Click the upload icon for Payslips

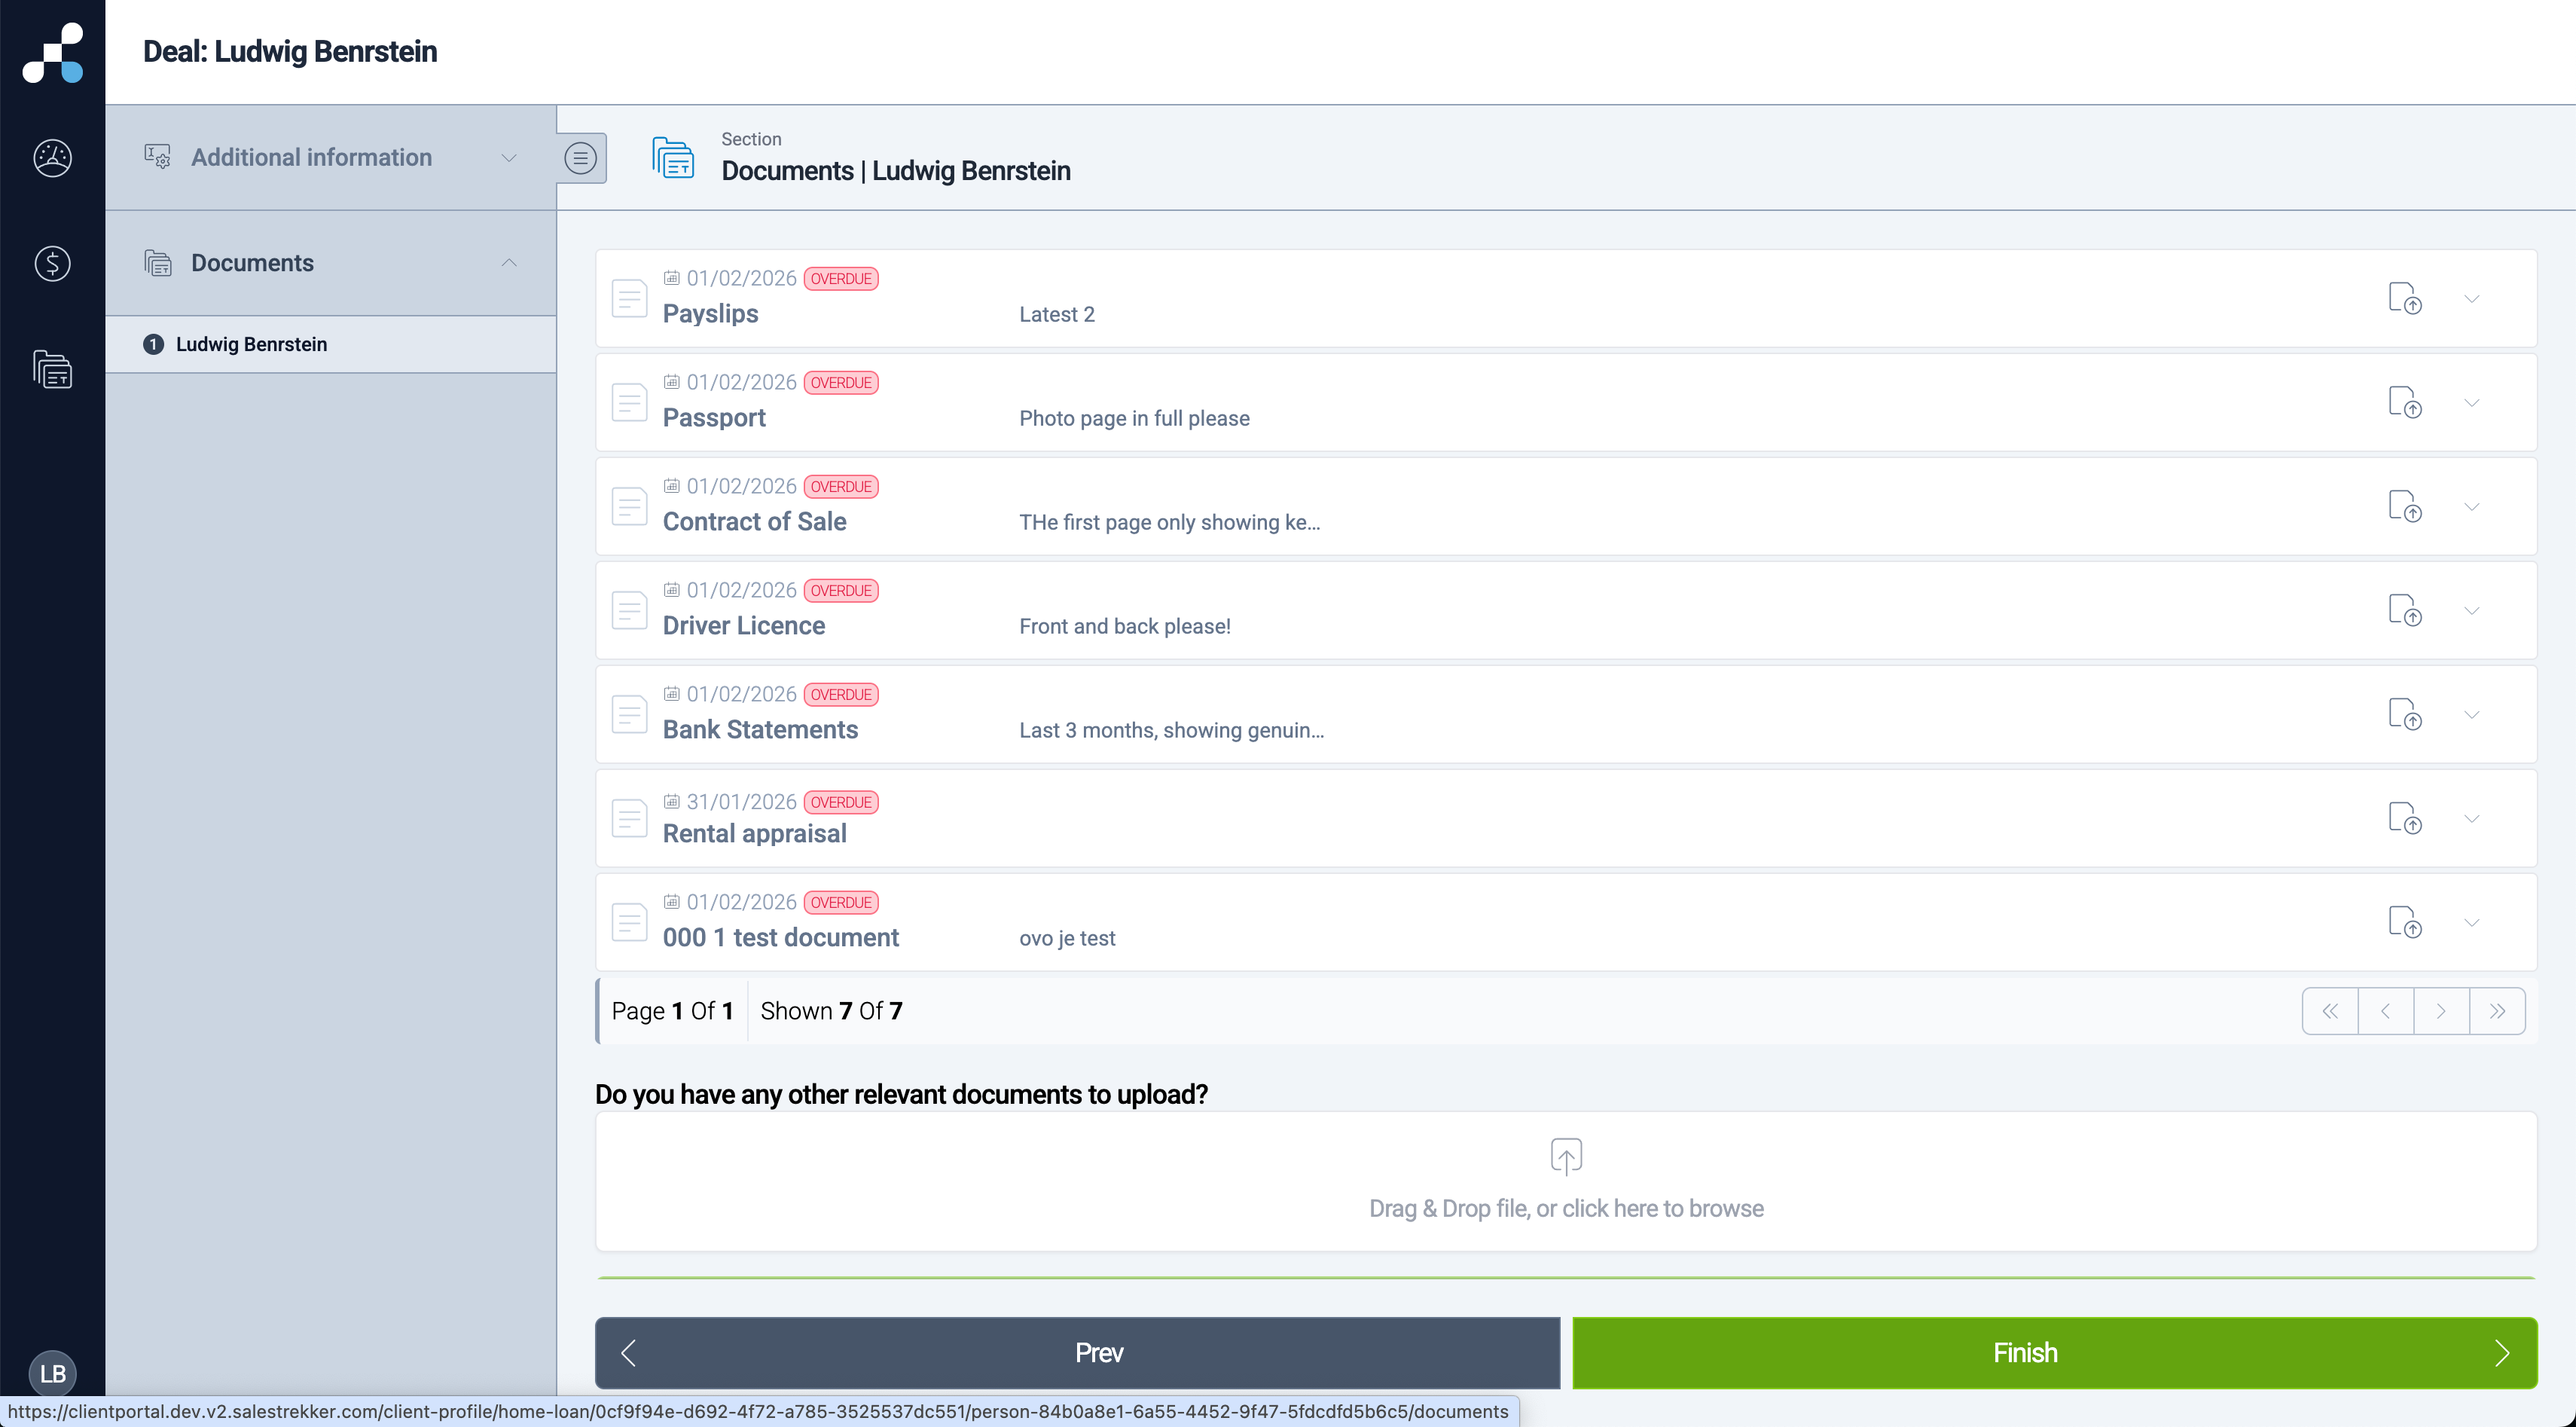coord(2404,298)
